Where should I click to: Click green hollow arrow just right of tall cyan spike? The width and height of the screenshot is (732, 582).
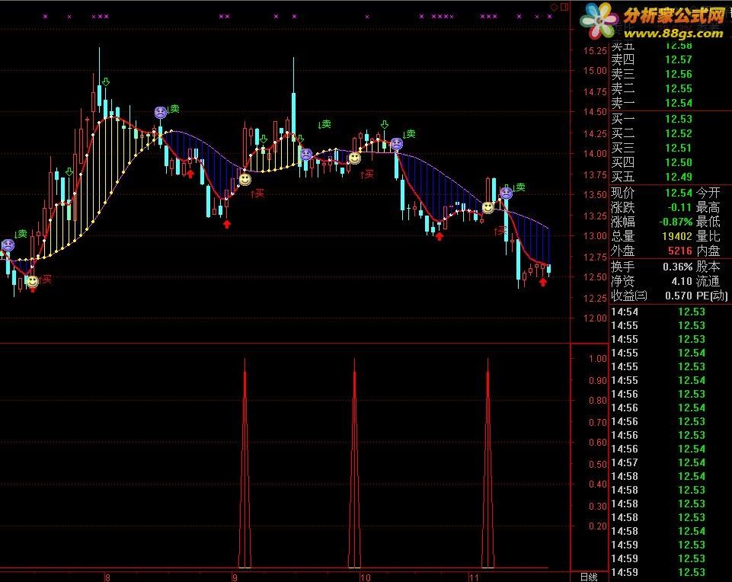(x=300, y=139)
